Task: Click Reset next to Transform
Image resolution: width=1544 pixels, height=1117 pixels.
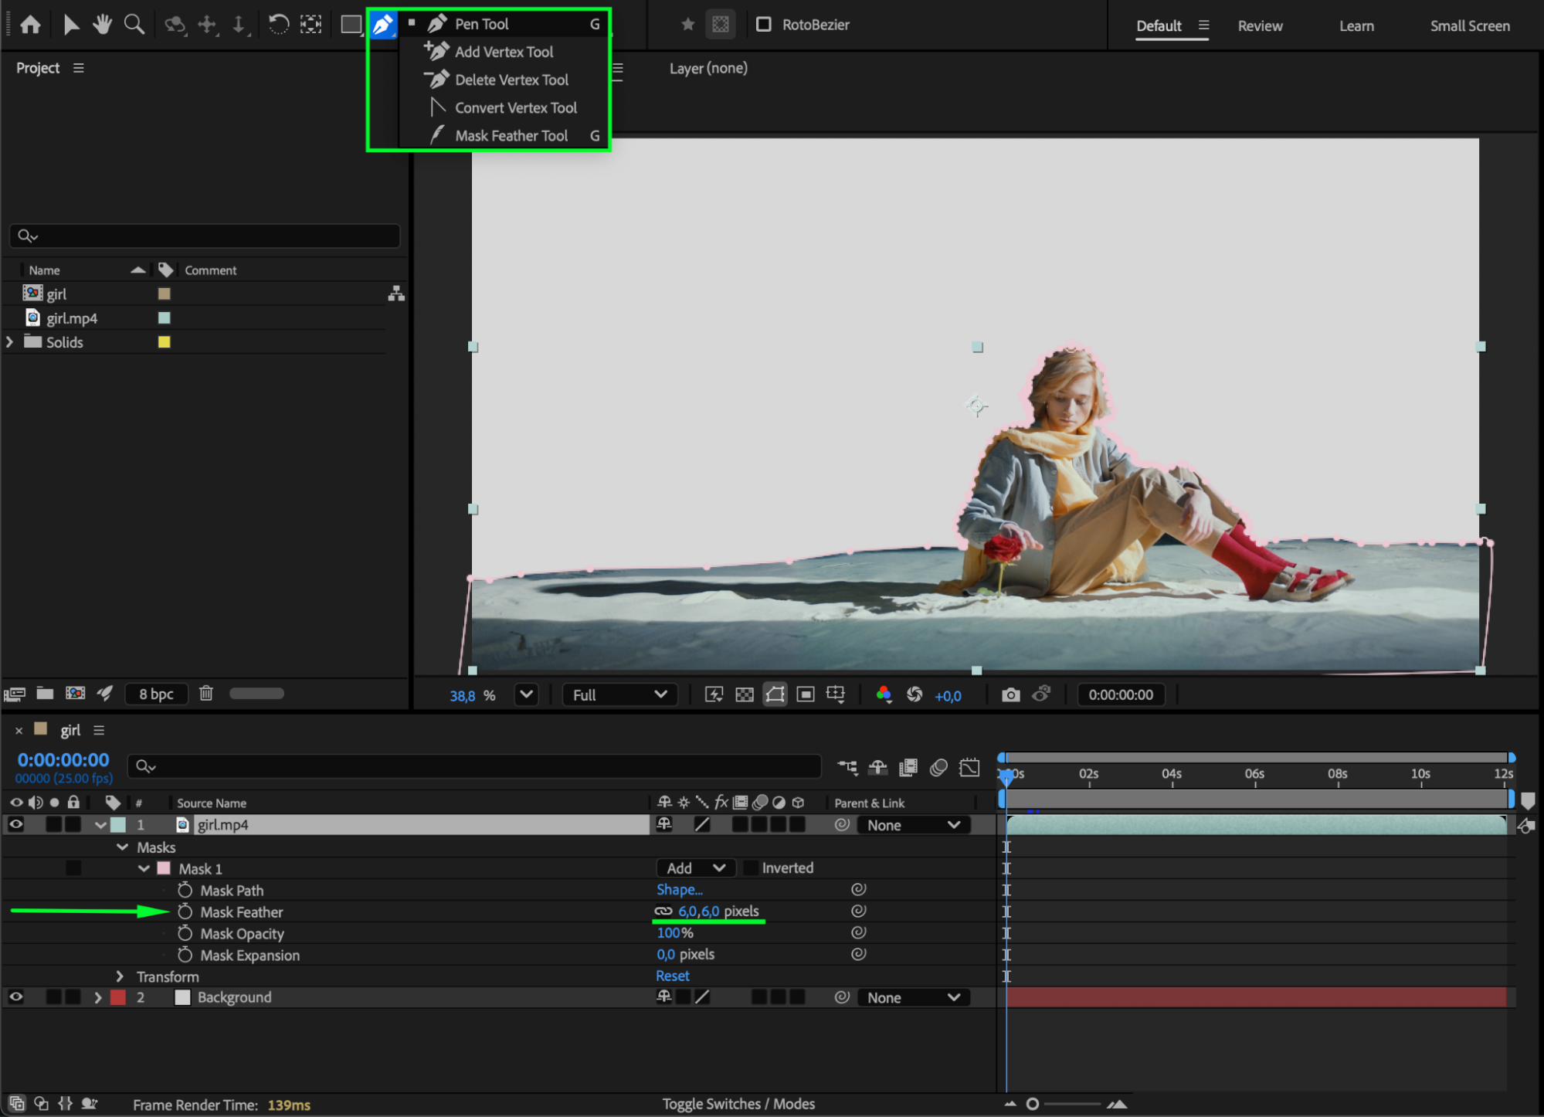Action: coord(672,976)
